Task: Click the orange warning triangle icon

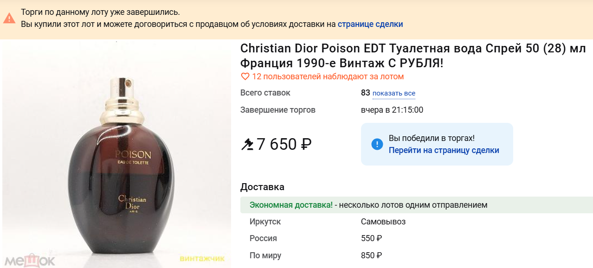Action: pyautogui.click(x=9, y=18)
